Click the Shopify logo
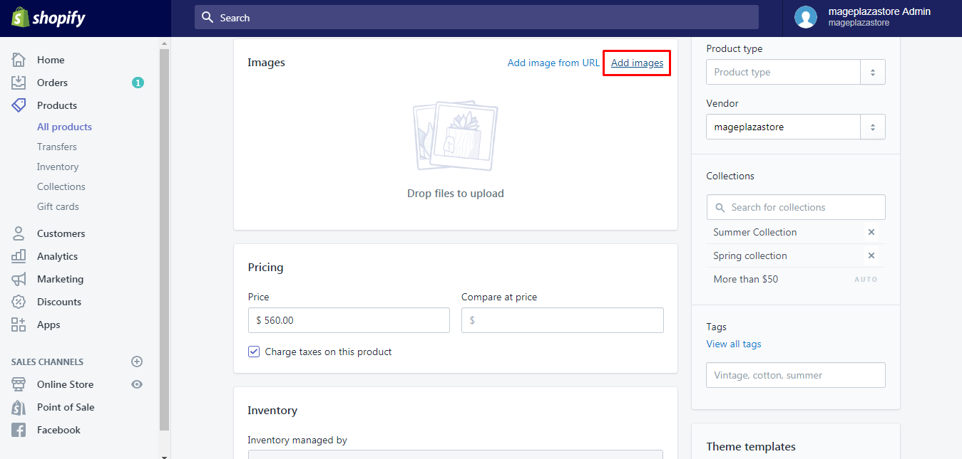 coord(48,18)
